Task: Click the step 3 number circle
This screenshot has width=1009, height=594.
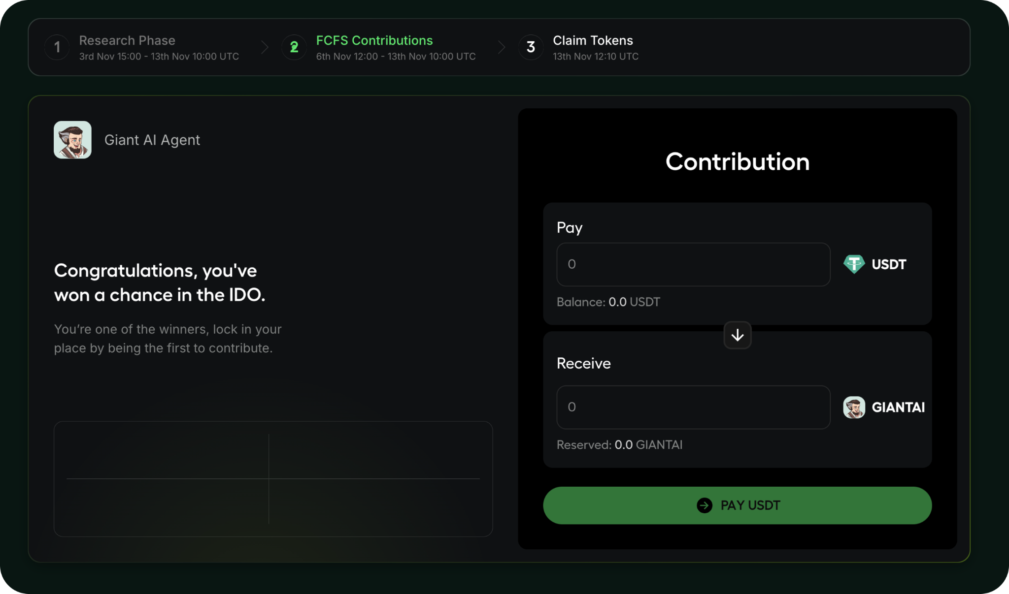Action: 531,47
